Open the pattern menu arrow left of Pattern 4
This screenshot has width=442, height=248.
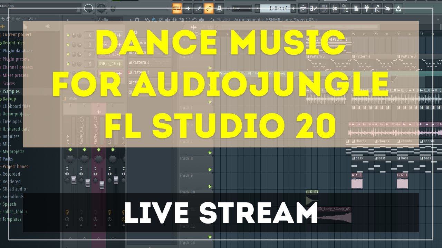[x=257, y=8]
